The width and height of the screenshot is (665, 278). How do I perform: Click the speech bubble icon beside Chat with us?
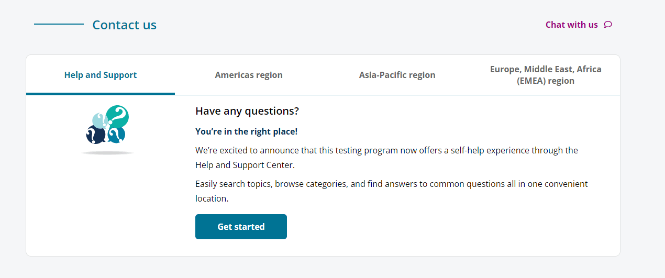(608, 25)
